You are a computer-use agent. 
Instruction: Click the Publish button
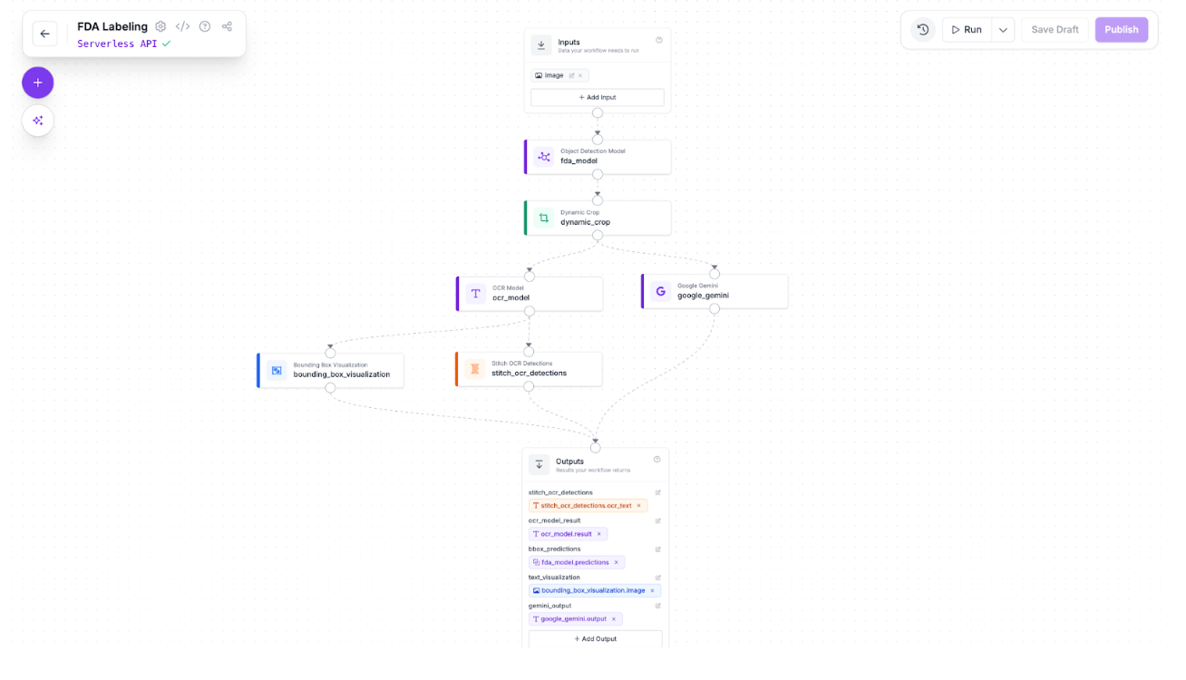tap(1121, 30)
